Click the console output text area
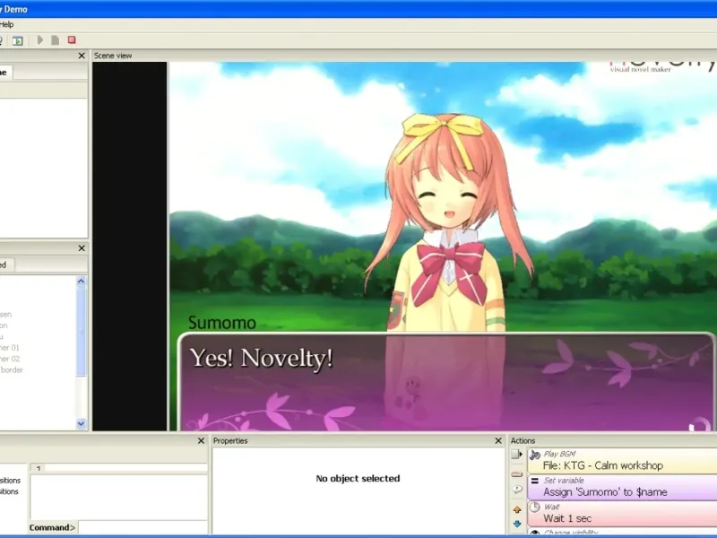 coord(118,497)
